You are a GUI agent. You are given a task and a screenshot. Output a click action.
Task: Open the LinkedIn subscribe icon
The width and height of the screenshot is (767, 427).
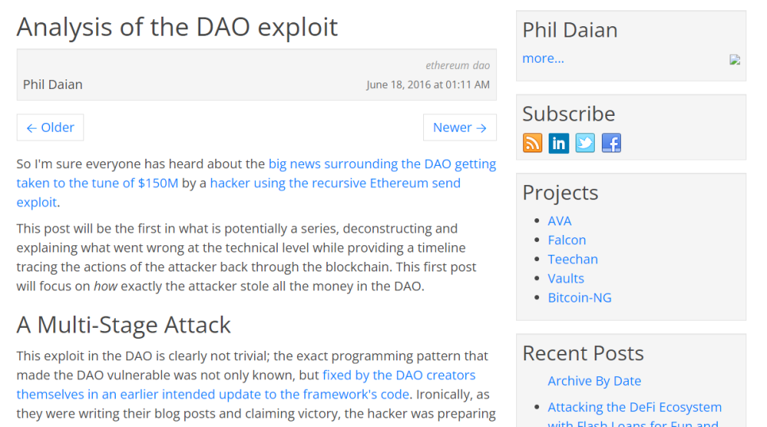tap(559, 144)
